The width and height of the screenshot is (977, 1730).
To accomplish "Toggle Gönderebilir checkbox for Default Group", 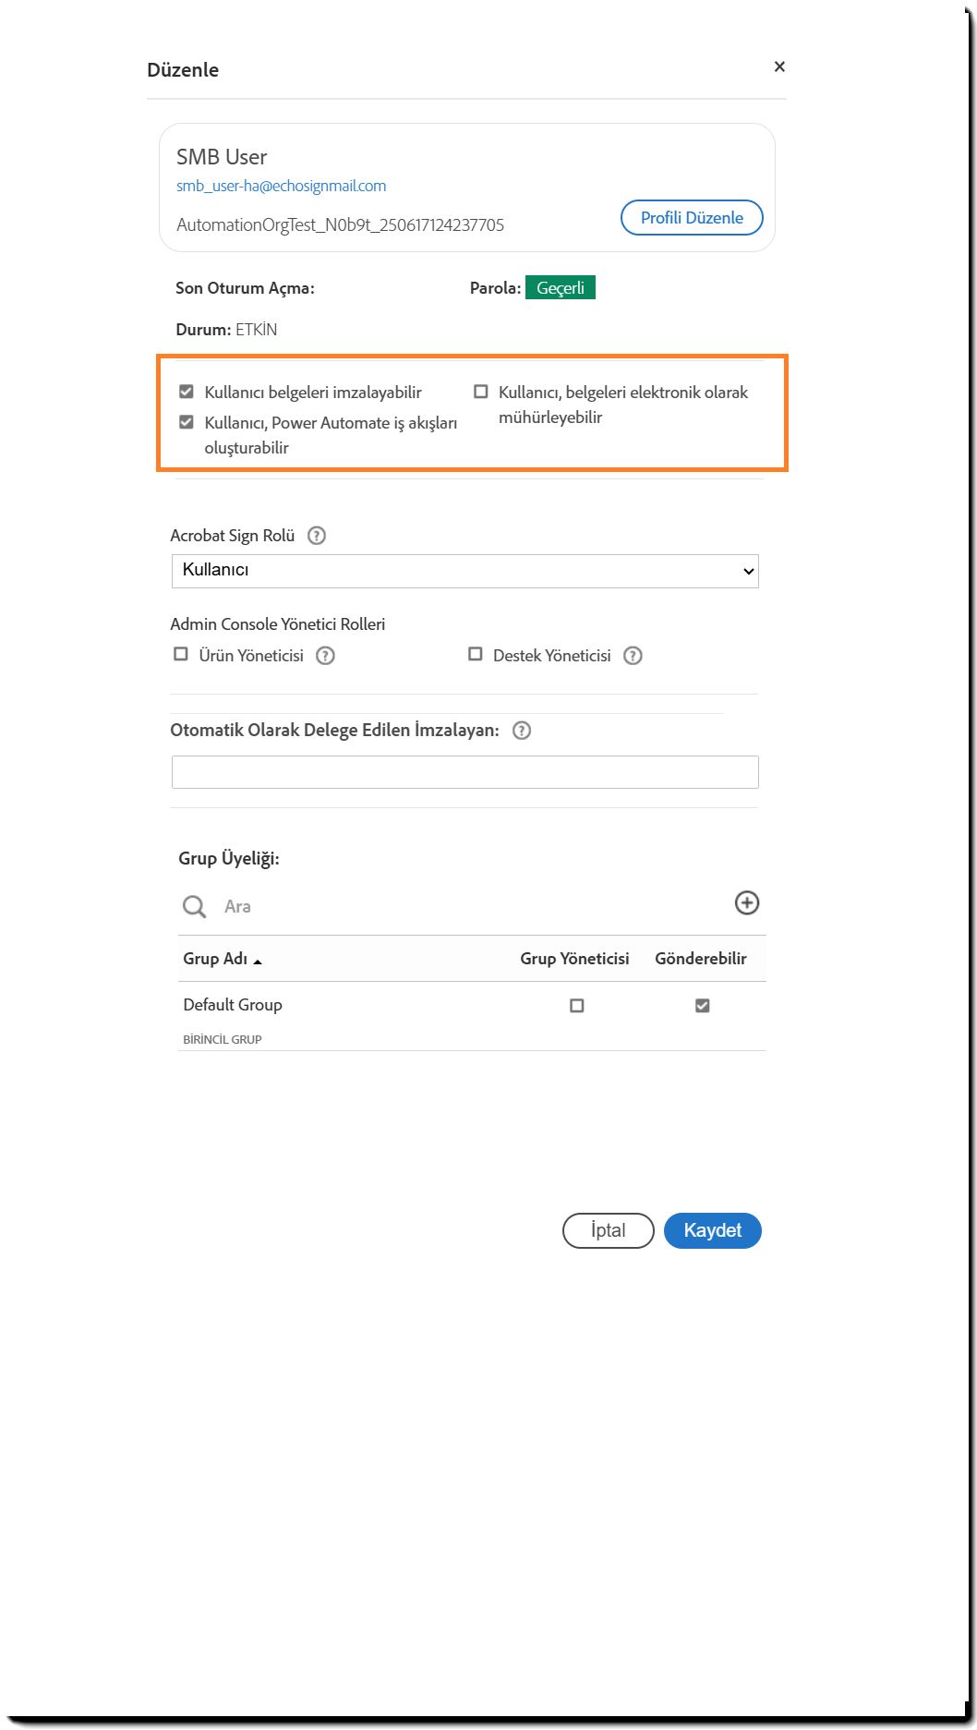I will (x=703, y=1006).
